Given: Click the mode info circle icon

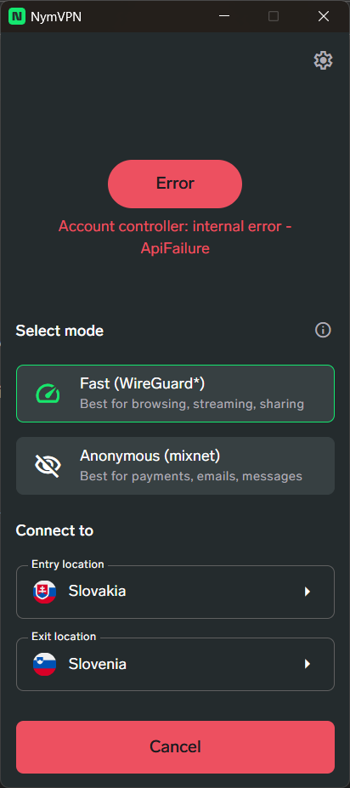Looking at the screenshot, I should (323, 330).
